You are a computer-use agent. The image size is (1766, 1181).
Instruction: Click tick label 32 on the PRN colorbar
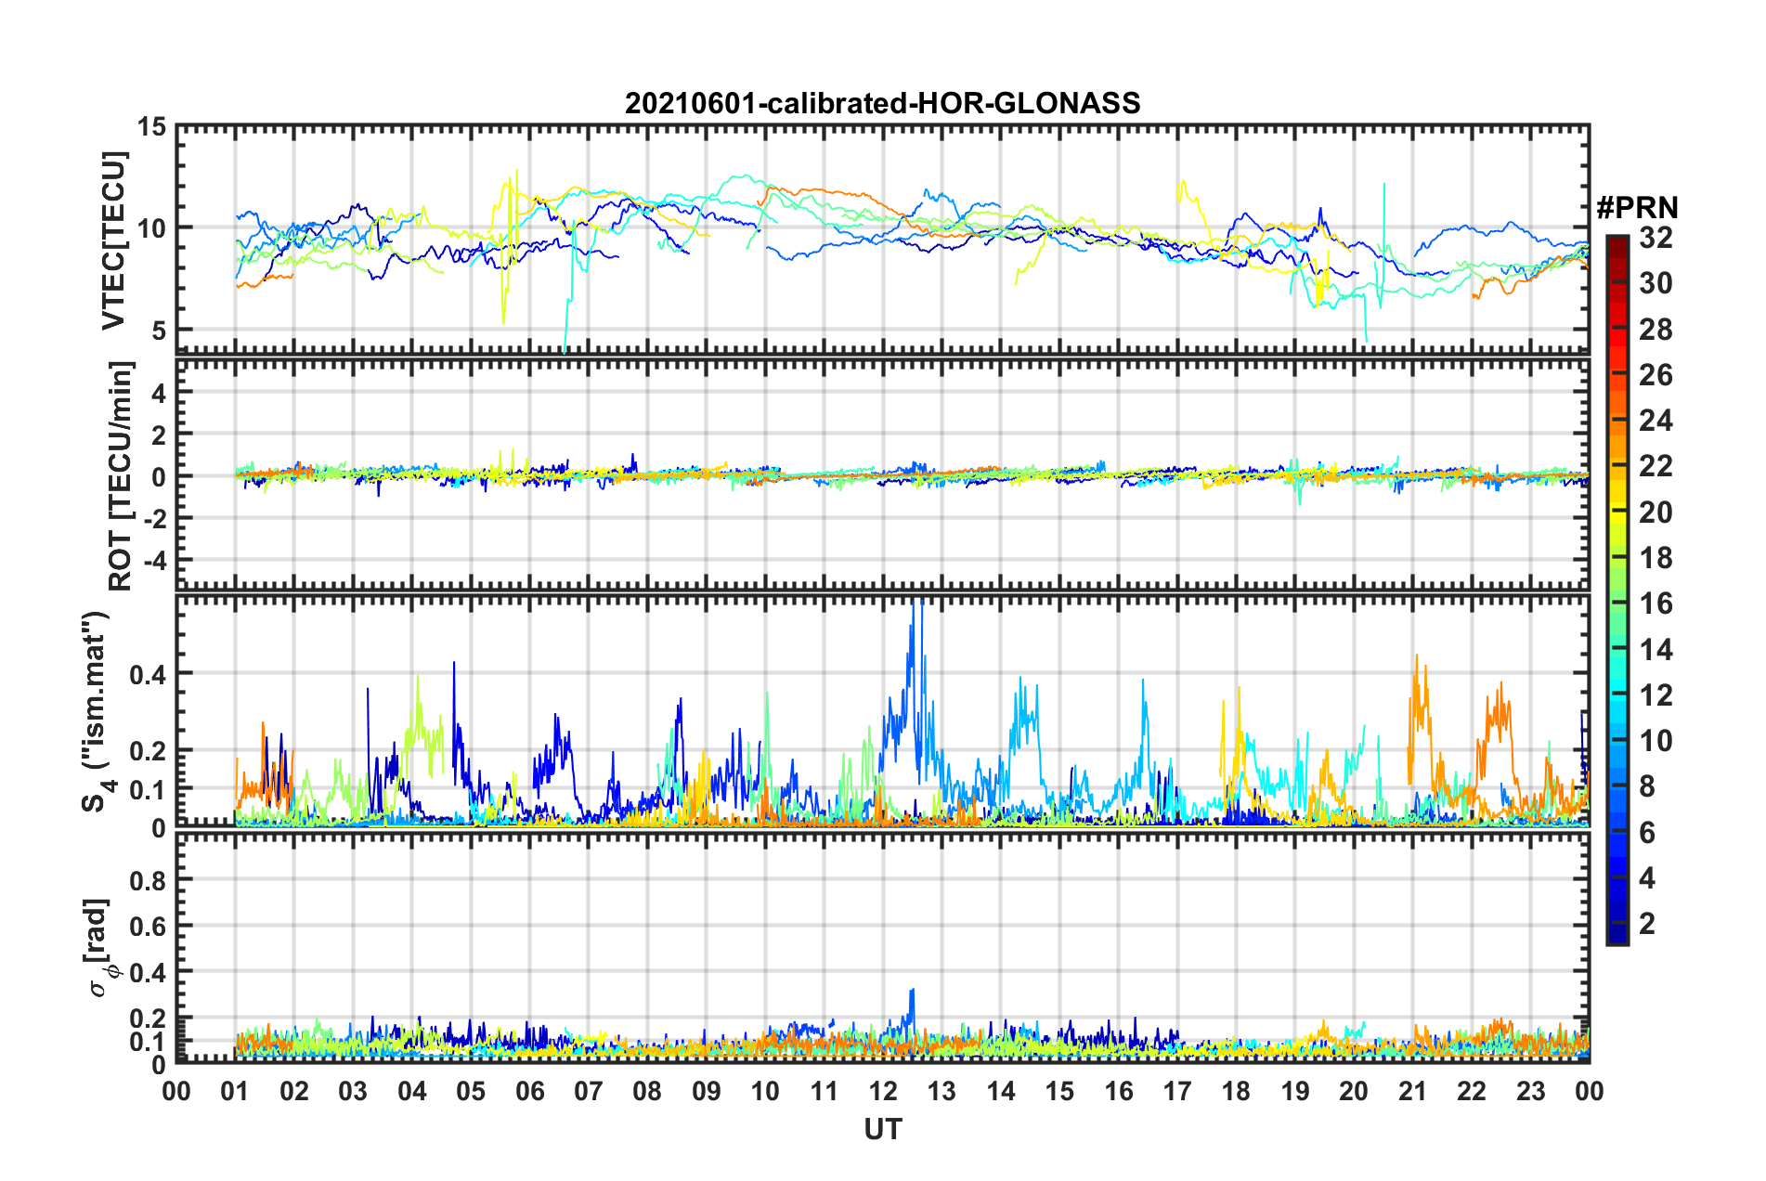pos(1656,238)
